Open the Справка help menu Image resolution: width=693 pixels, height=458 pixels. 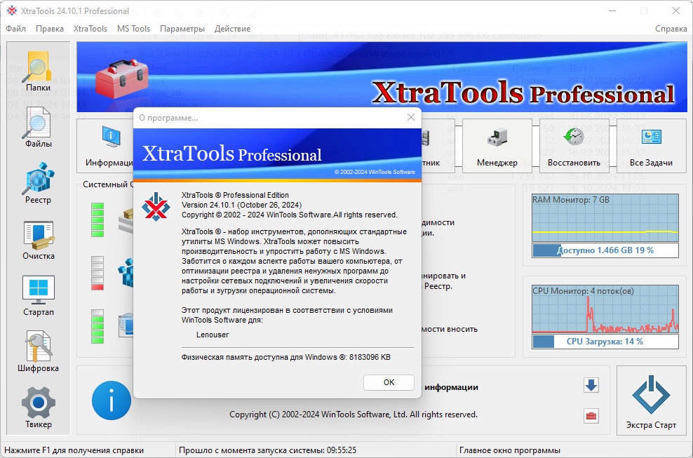(x=671, y=29)
